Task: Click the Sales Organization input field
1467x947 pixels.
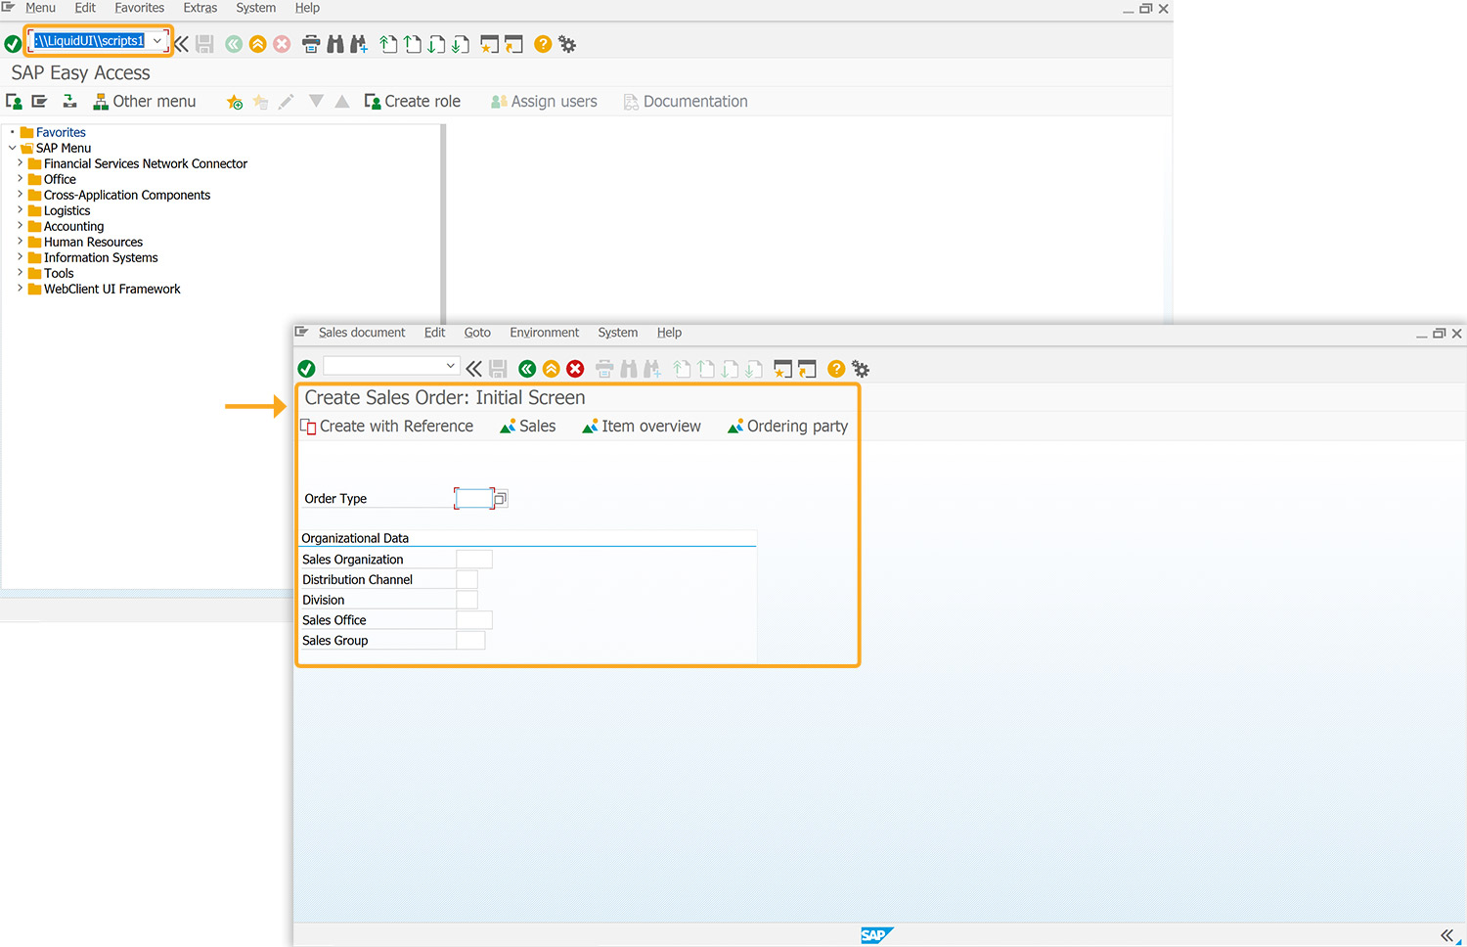Action: click(474, 560)
